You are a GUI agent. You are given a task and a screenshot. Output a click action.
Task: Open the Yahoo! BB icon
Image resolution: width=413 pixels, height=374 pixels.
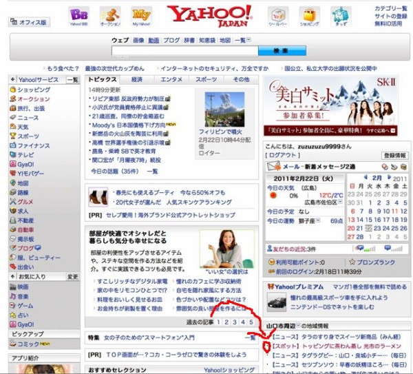tap(78, 17)
